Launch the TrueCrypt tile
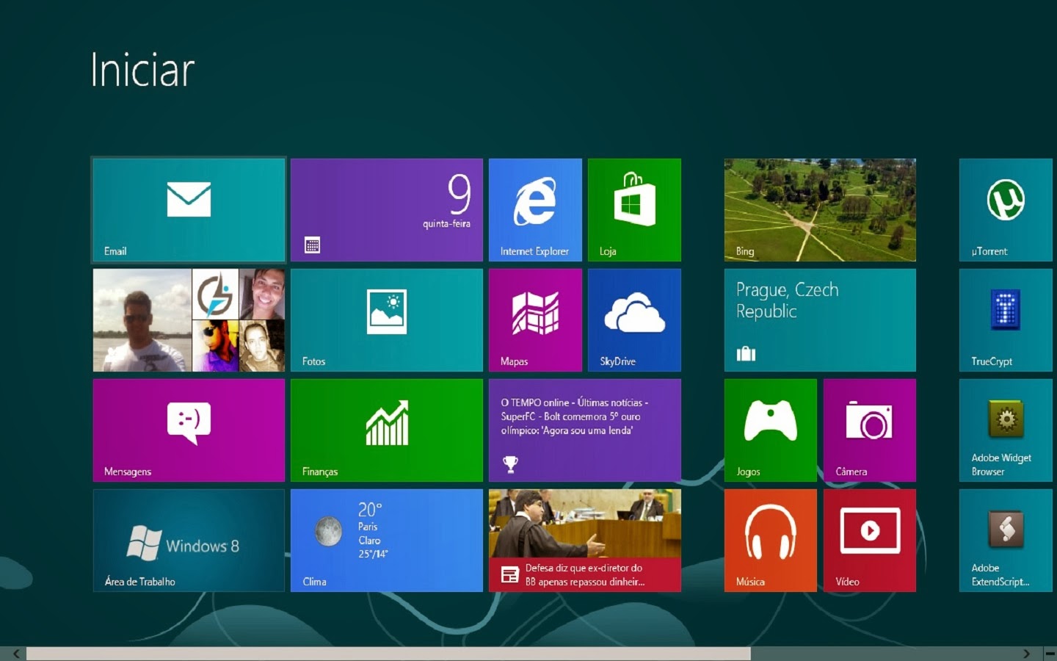The image size is (1057, 661). tap(1006, 320)
